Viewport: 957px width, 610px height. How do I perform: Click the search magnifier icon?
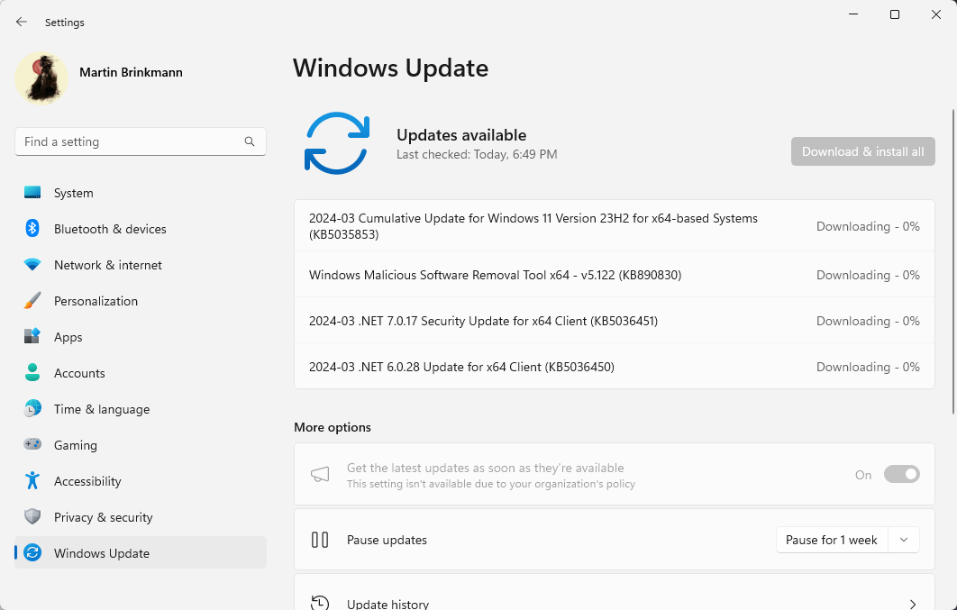coord(249,141)
